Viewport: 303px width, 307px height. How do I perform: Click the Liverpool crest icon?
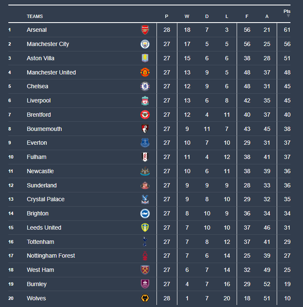pyautogui.click(x=145, y=101)
